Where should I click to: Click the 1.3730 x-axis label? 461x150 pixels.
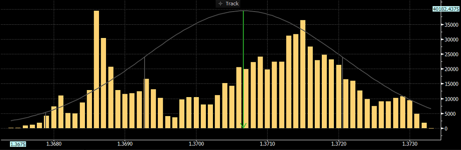[410, 144]
